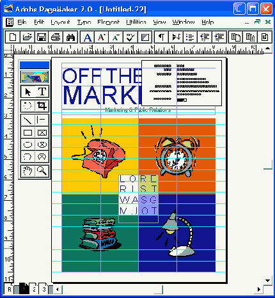This screenshot has height=298, width=275.
Task: Select the Line tool
Action: pyautogui.click(x=27, y=120)
